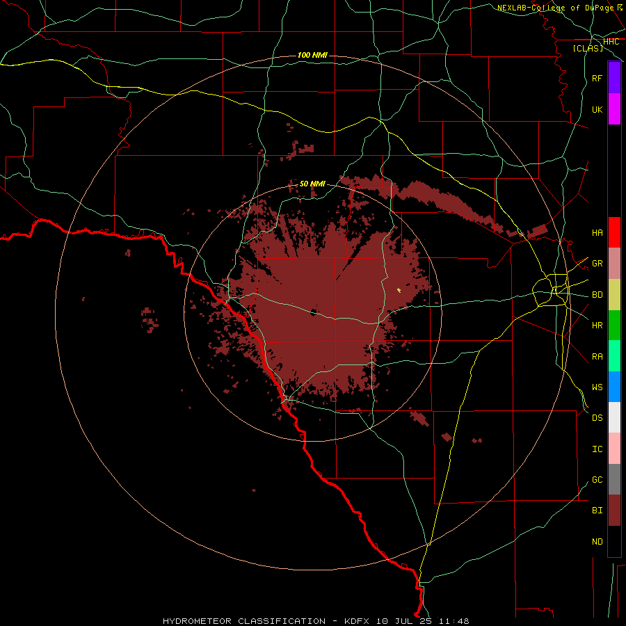626x626 pixels.
Task: Click the HA legend label
Action: click(x=597, y=233)
